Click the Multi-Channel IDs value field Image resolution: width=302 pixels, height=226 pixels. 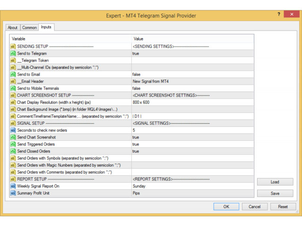193,67
